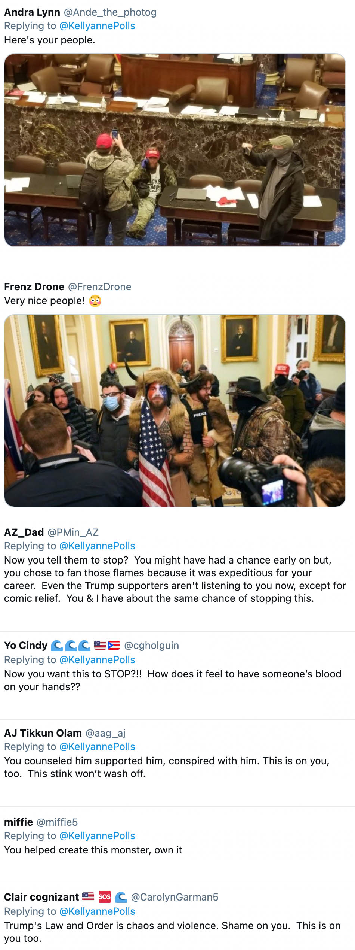Click the @aag_aj handle

pyautogui.click(x=105, y=733)
